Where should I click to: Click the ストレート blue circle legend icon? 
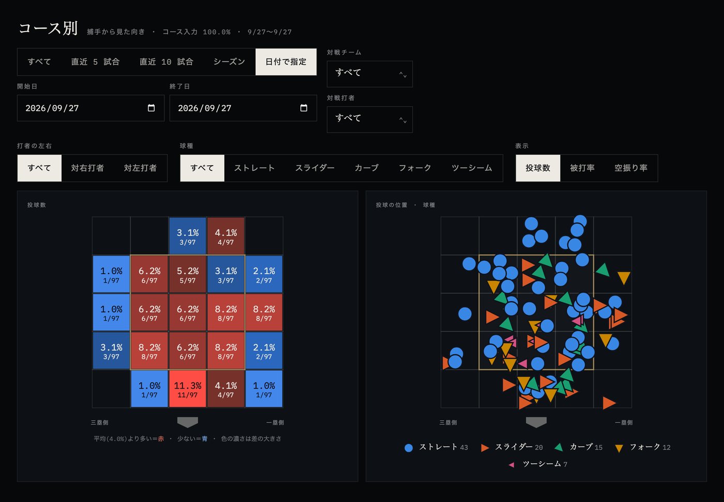pos(409,448)
